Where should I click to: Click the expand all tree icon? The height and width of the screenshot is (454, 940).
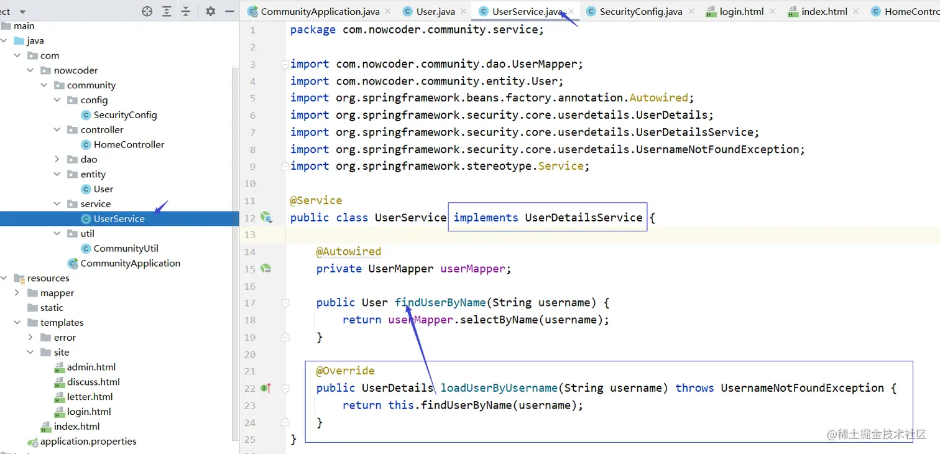[x=167, y=11]
